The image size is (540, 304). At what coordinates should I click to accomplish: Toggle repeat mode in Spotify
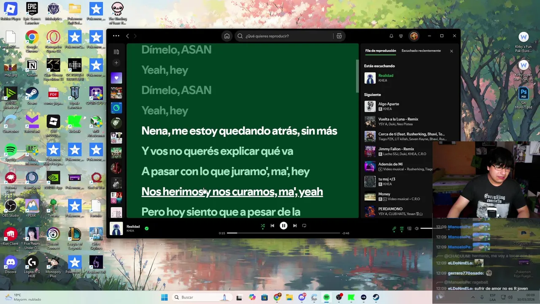coord(304,226)
